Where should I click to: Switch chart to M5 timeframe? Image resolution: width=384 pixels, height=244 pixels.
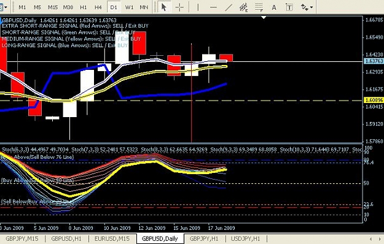click(37, 7)
